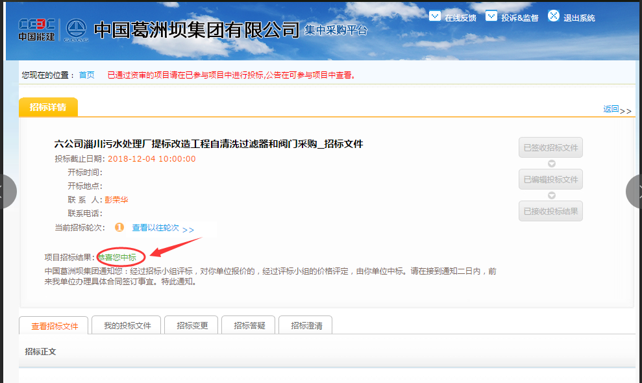Click the 在线反馈 envelope icon
The width and height of the screenshot is (642, 383).
[x=435, y=16]
